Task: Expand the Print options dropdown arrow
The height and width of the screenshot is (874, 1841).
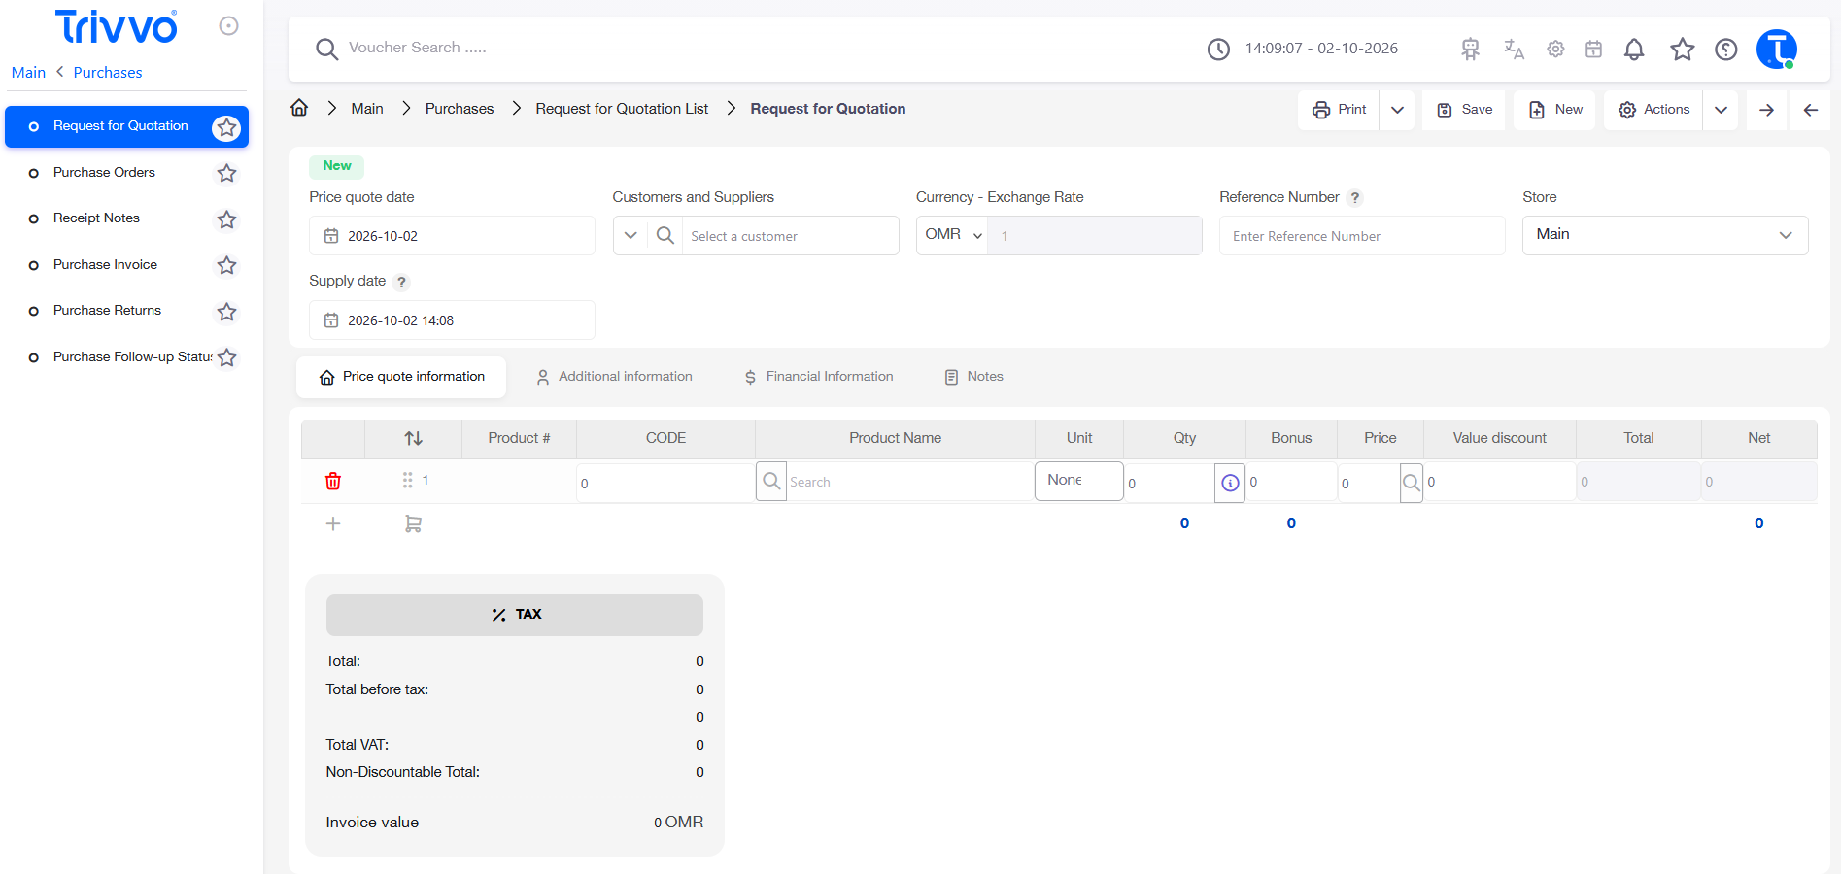Action: [x=1397, y=110]
